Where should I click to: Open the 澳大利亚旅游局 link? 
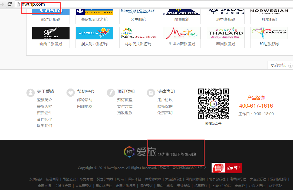[x=94, y=44]
